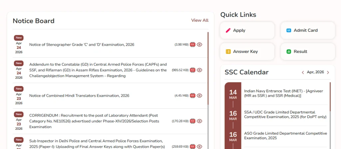Open Notice of Stenographer Grade 'C' and 'D' Examination
Image resolution: width=341 pixels, height=149 pixels.
[82, 45]
